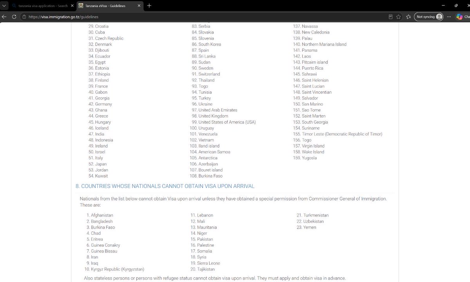Select the entry 148. Saint Vincentian
470x282 pixels.
[312, 92]
